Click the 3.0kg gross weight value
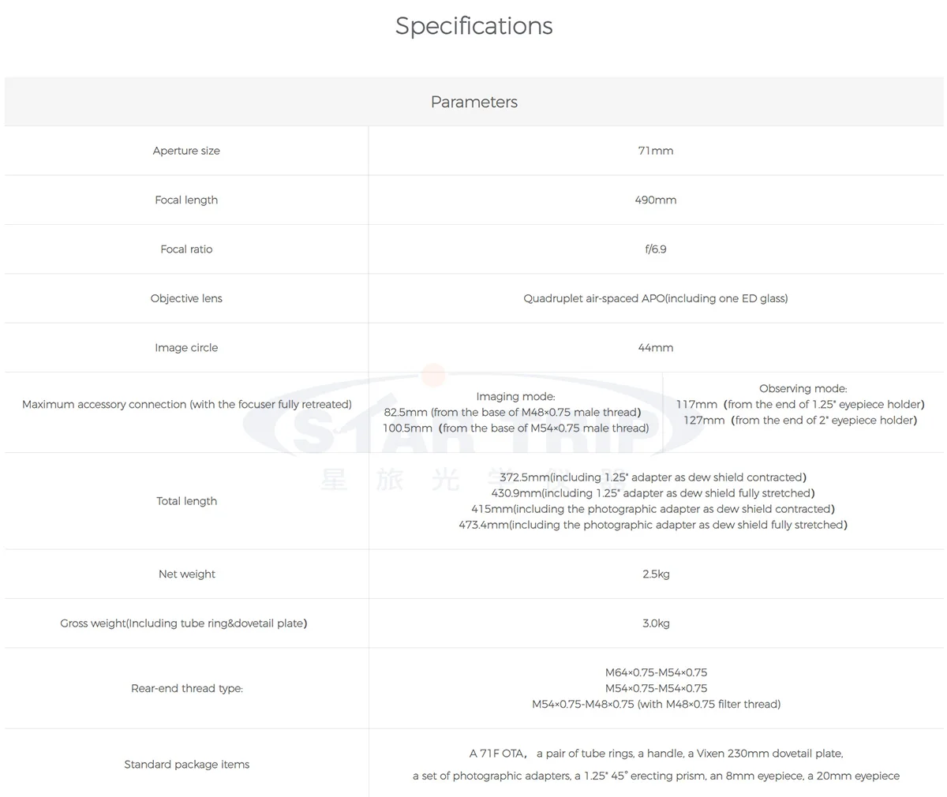The height and width of the screenshot is (797, 947). pos(655,623)
